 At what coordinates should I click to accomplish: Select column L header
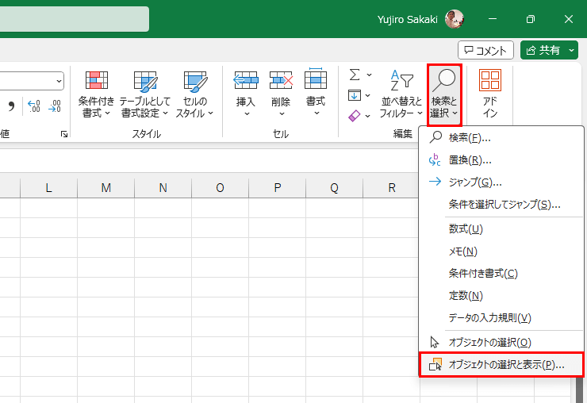(x=48, y=188)
